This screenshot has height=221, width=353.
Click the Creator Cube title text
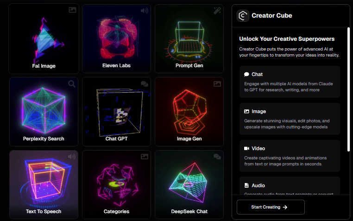(x=272, y=16)
